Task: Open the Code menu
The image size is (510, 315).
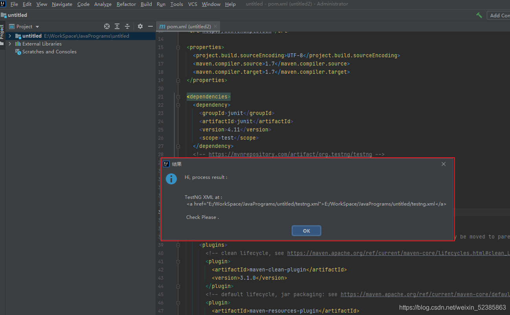Action: click(x=83, y=4)
